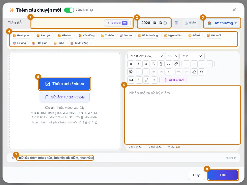This screenshot has width=247, height=185.
Task: Open the font size 16 dropdown
Action: [x=172, y=56]
